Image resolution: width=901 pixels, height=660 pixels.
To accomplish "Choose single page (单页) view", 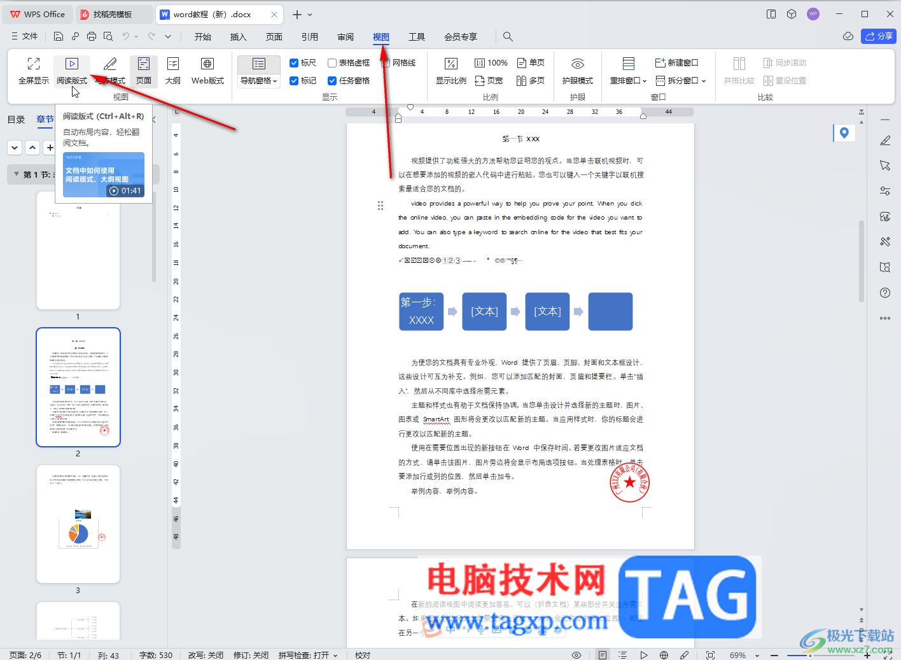I will (531, 63).
